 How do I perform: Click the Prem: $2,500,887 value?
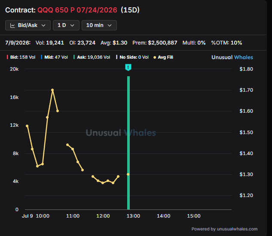[x=155, y=43]
